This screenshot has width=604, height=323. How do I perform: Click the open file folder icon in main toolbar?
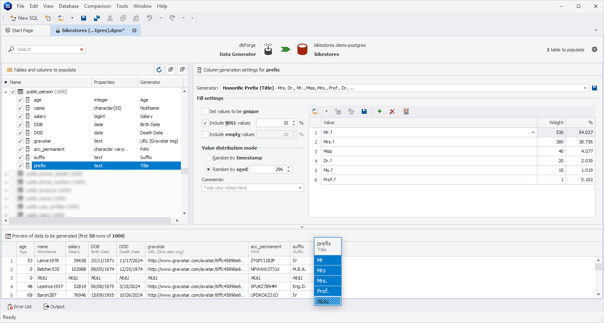click(x=61, y=18)
